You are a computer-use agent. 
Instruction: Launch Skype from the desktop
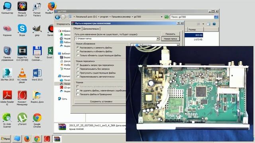coord(22,30)
